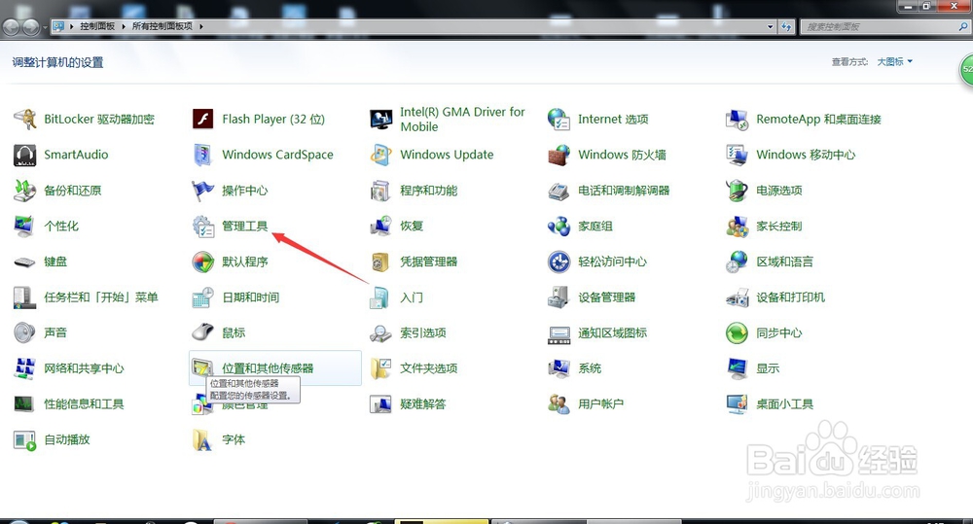Viewport: 973px width, 524px height.
Task: Open Windows 移动中心 icon
Action: pyautogui.click(x=738, y=155)
